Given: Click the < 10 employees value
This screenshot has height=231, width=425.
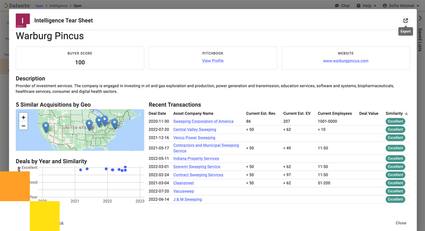Looking at the screenshot, I should pyautogui.click(x=322, y=130).
